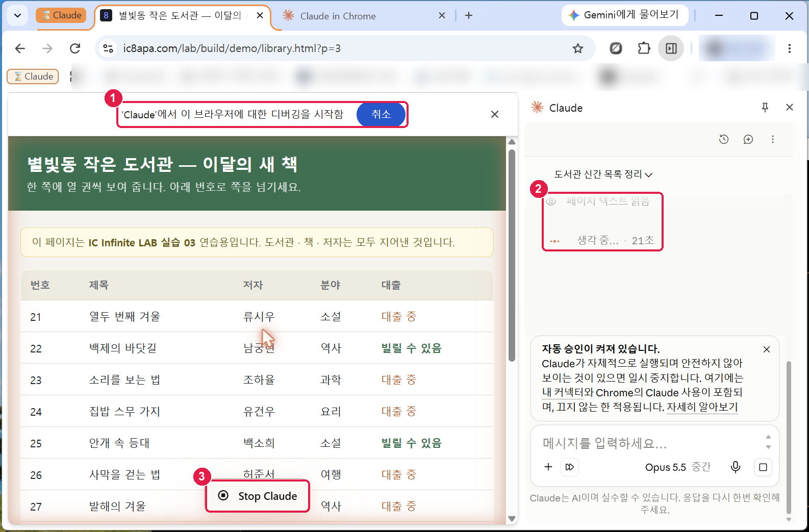Screen dimensions: 809x532
Task: Start a new Claude chat
Action: pyautogui.click(x=748, y=139)
